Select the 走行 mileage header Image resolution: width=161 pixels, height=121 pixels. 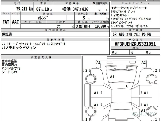click(17, 3)
